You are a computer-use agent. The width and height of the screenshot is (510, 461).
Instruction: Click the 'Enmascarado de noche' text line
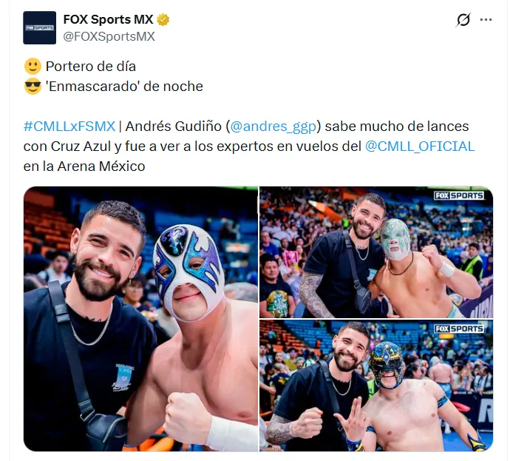click(x=124, y=87)
